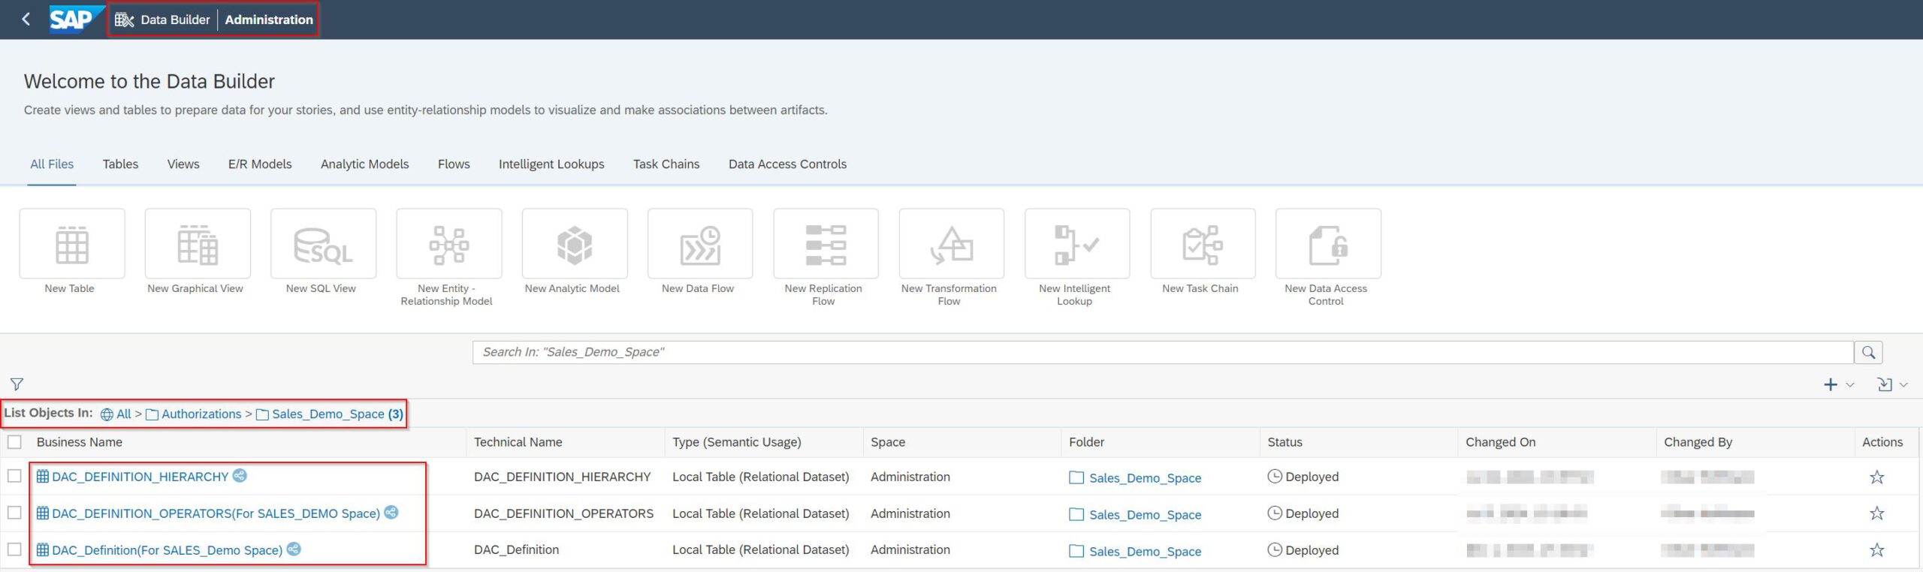Viewport: 1923px width, 572px height.
Task: Open the New Graphical View tile
Action: click(x=198, y=244)
